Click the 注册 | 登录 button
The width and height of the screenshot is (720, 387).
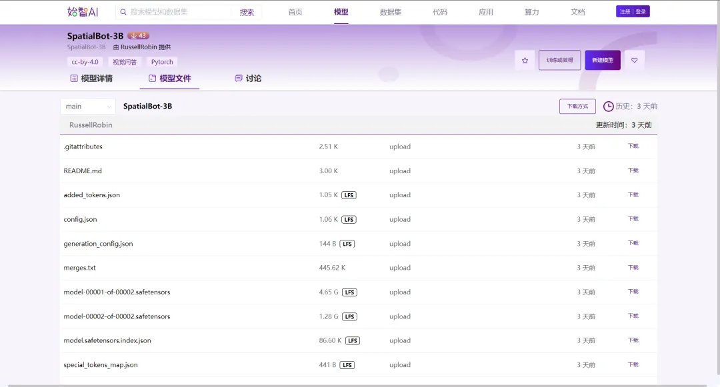point(633,11)
